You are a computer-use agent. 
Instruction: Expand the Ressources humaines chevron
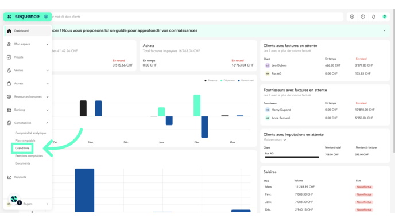[x=47, y=96]
